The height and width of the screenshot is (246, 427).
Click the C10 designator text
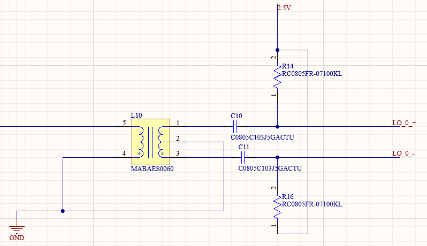pyautogui.click(x=237, y=116)
